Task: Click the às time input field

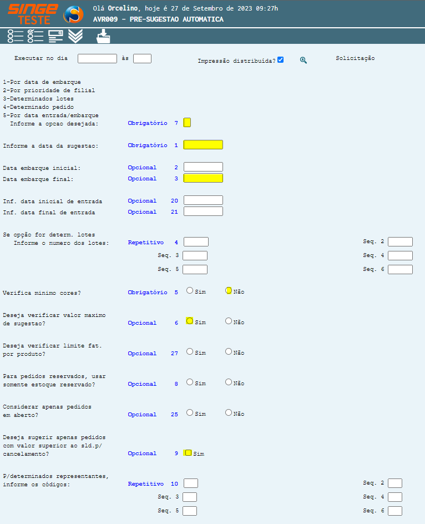Action: pos(143,58)
